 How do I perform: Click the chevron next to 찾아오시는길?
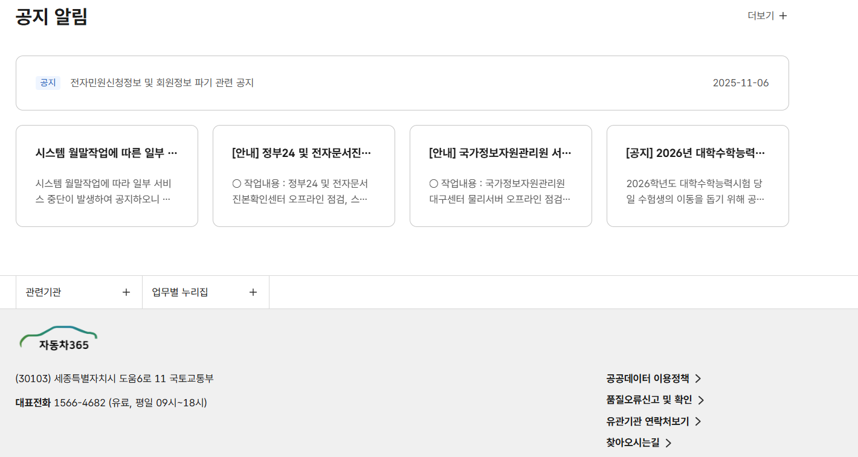coord(668,443)
